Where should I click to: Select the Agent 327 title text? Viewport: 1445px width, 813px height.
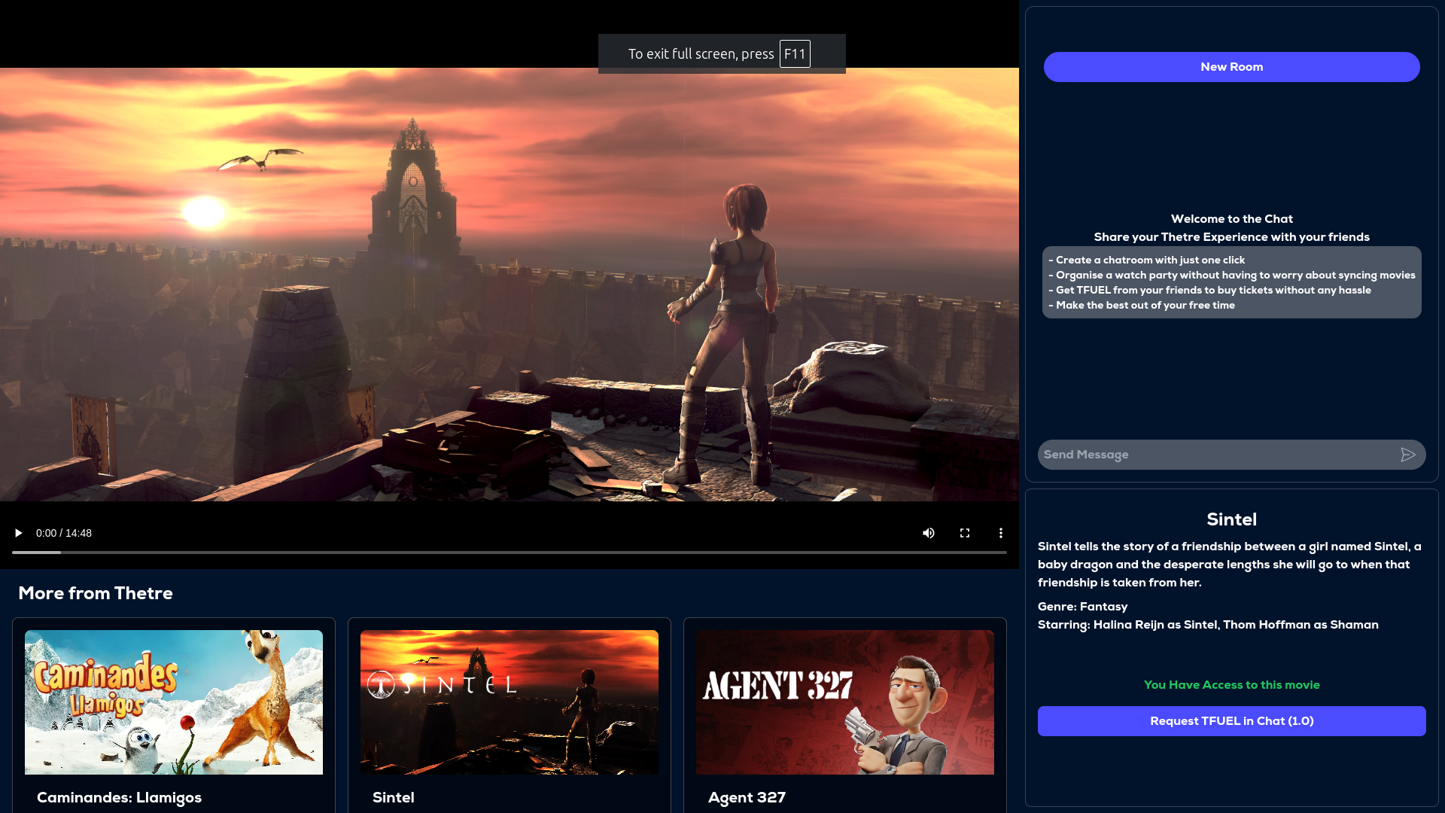pos(747,797)
